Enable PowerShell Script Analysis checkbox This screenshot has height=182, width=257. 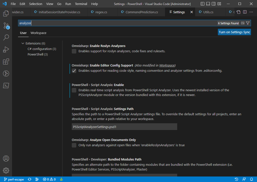click(74, 90)
